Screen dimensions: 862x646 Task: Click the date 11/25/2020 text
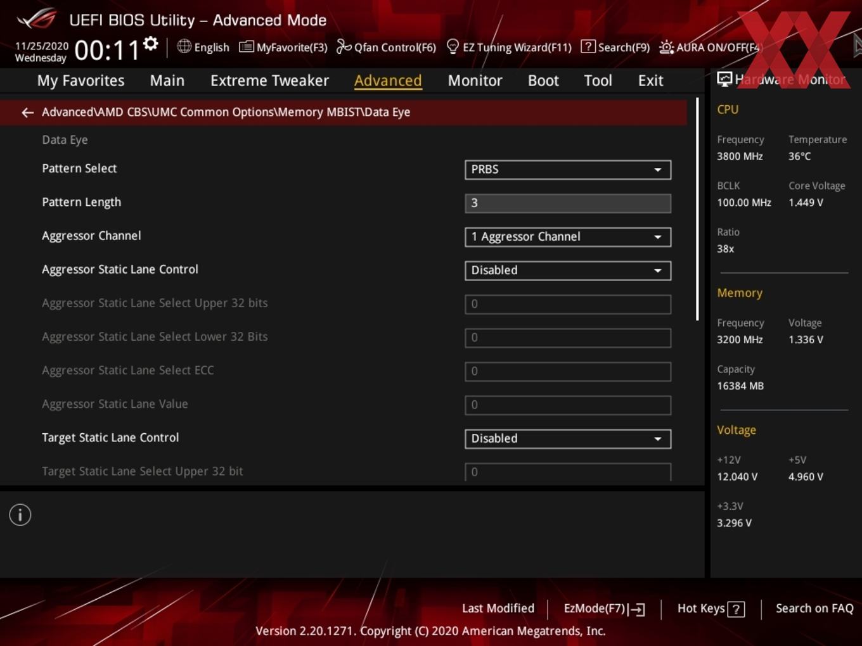pyautogui.click(x=42, y=46)
